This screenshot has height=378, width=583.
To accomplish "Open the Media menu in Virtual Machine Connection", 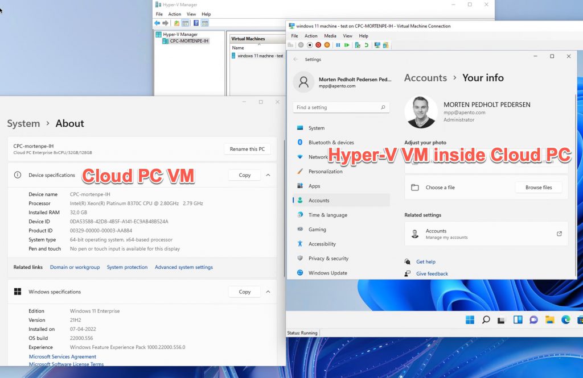I will (330, 36).
